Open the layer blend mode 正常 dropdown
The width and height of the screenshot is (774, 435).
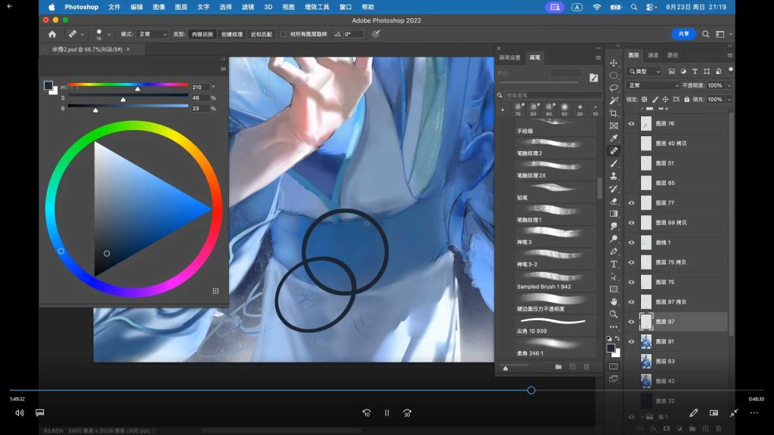point(653,85)
